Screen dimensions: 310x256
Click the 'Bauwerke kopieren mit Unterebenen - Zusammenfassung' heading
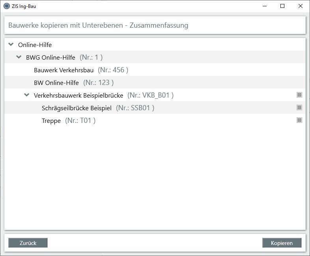coord(98,25)
